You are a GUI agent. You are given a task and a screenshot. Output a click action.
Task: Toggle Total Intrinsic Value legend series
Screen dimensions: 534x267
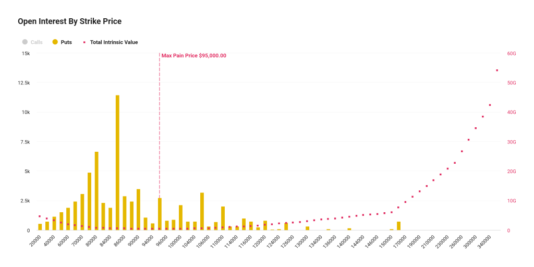click(114, 42)
